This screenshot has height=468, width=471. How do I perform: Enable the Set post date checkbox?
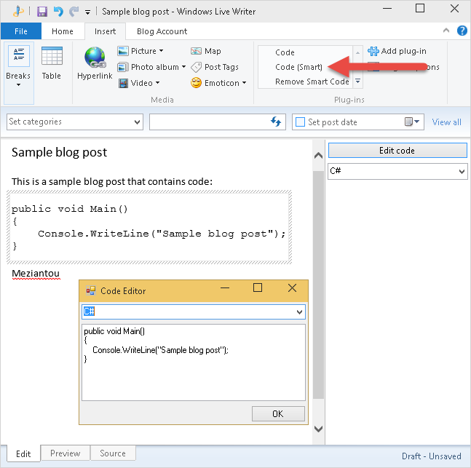click(300, 122)
